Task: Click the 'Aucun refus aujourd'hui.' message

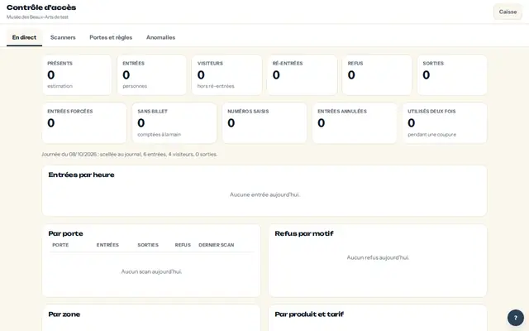Action: tap(378, 257)
